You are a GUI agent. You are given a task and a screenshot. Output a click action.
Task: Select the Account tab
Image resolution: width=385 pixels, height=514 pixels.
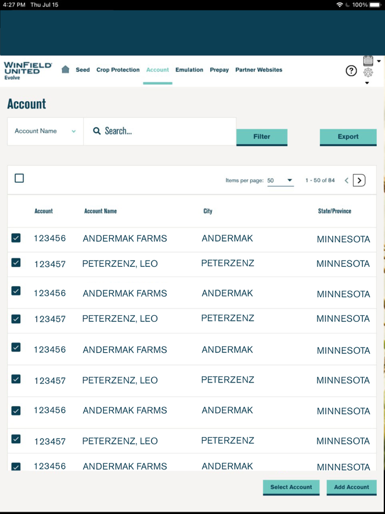[x=158, y=70]
